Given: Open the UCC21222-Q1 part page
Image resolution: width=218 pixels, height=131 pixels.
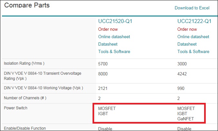Looking at the screenshot, I should click(x=194, y=21).
